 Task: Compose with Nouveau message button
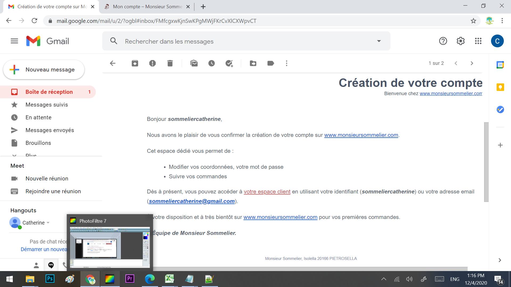44,70
